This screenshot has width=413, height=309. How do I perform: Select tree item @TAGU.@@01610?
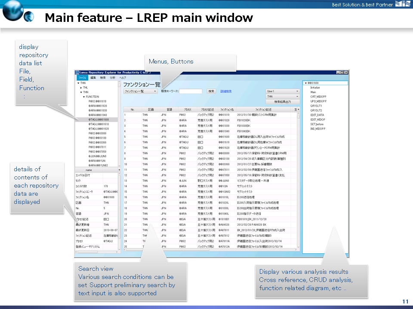click(x=99, y=124)
